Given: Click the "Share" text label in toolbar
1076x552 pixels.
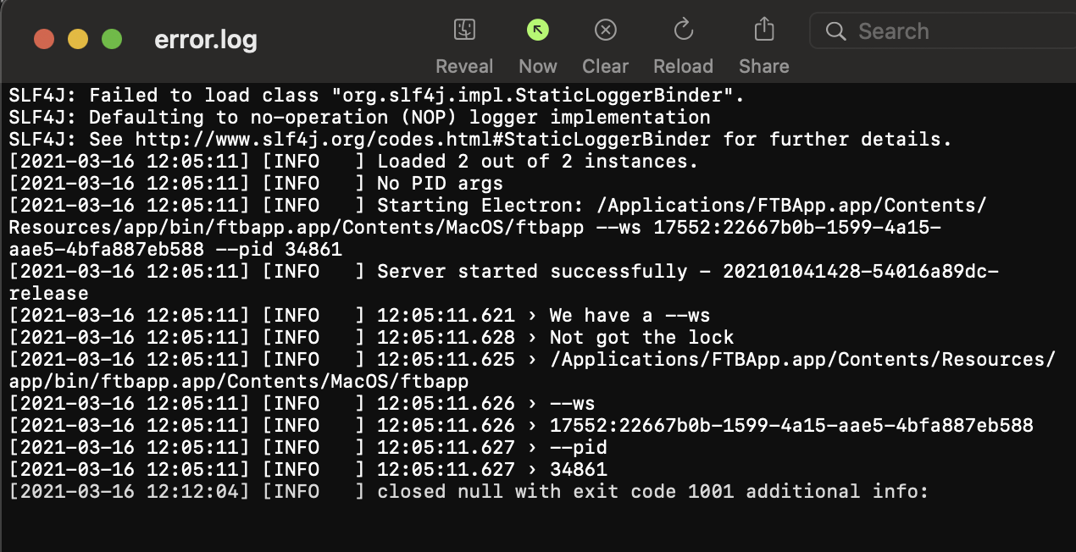Looking at the screenshot, I should coord(763,66).
